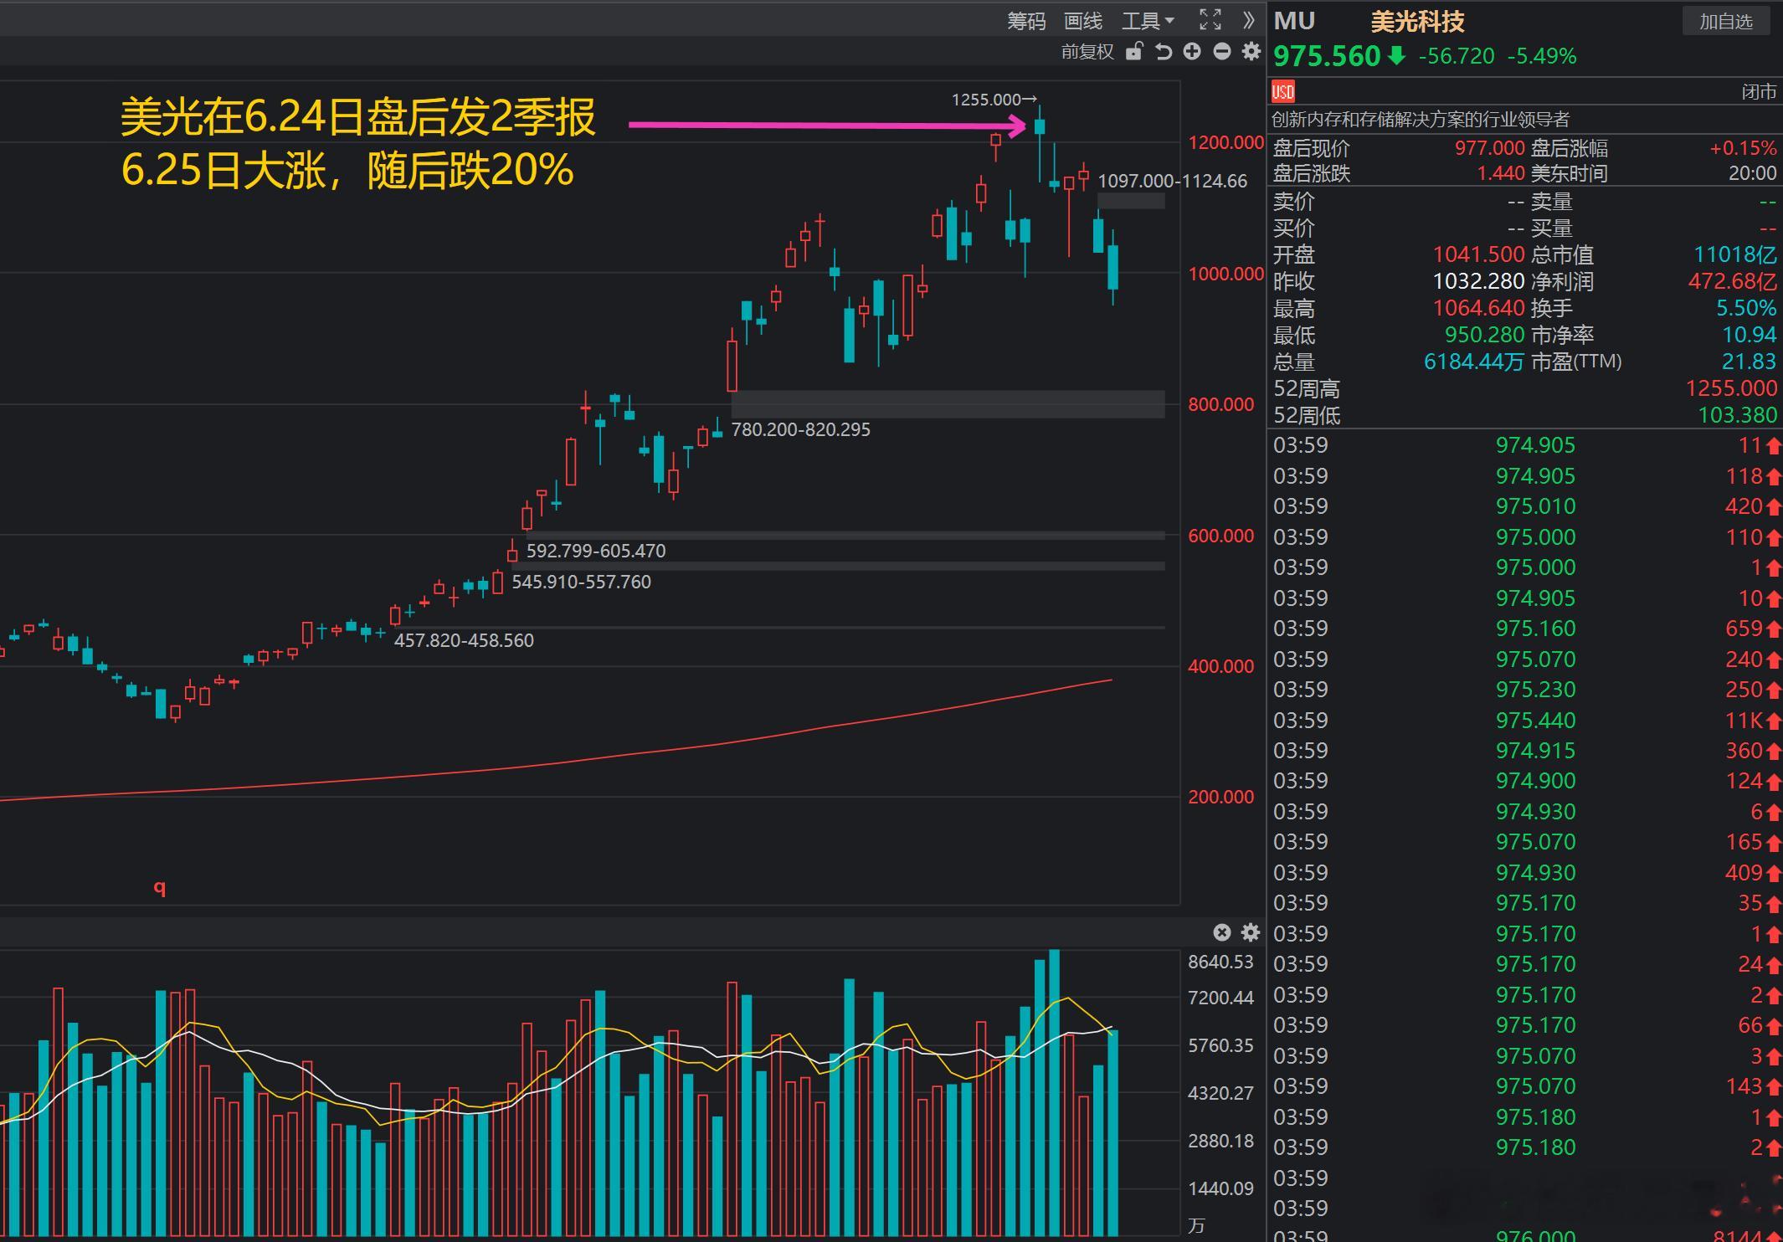The height and width of the screenshot is (1242, 1783).
Task: Select the current price 975.560
Action: (x=1326, y=56)
